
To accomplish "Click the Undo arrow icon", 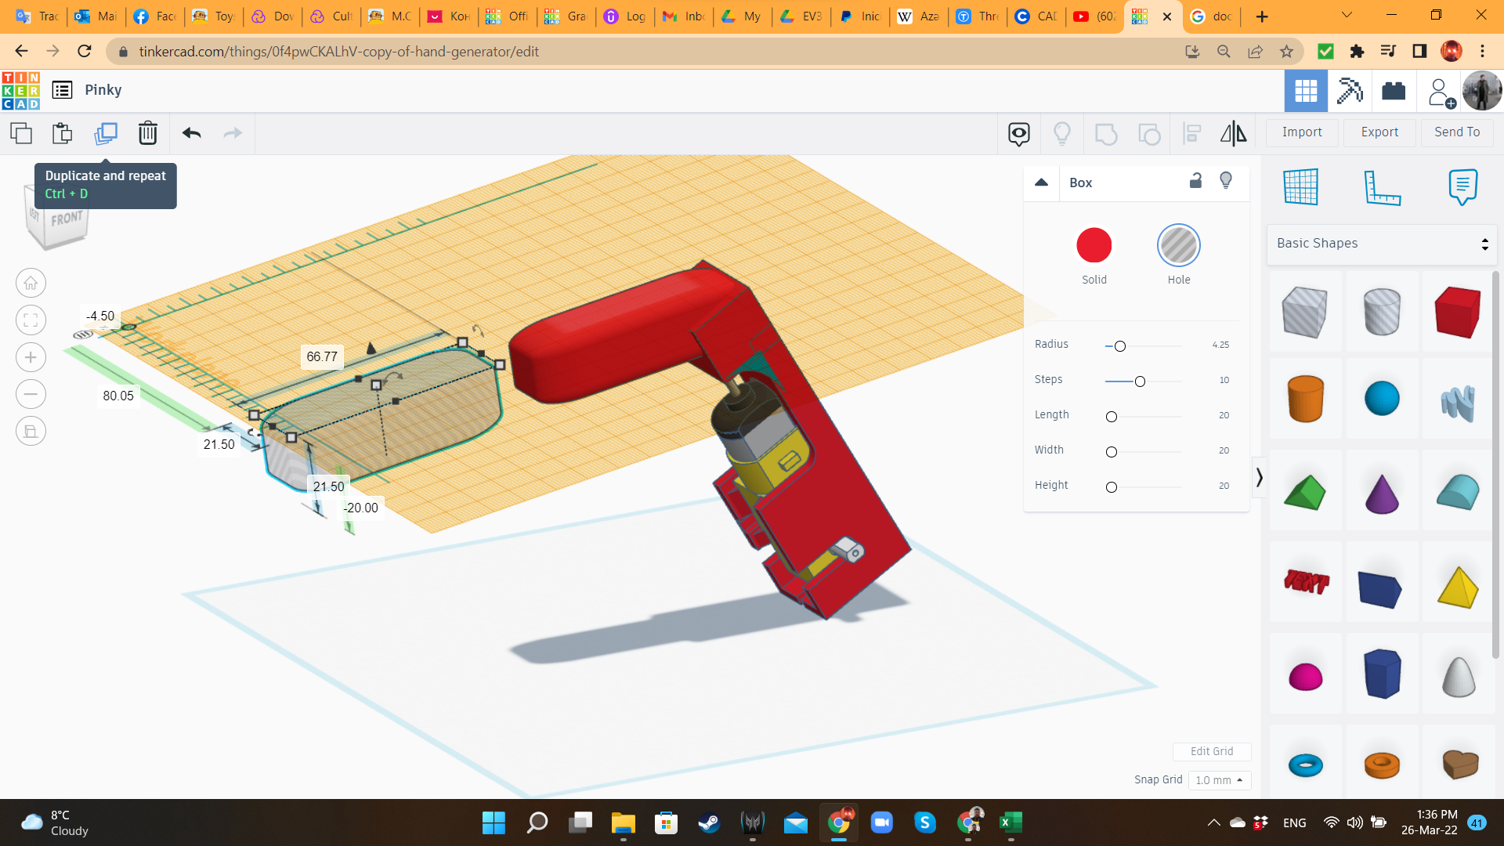I will pos(191,133).
